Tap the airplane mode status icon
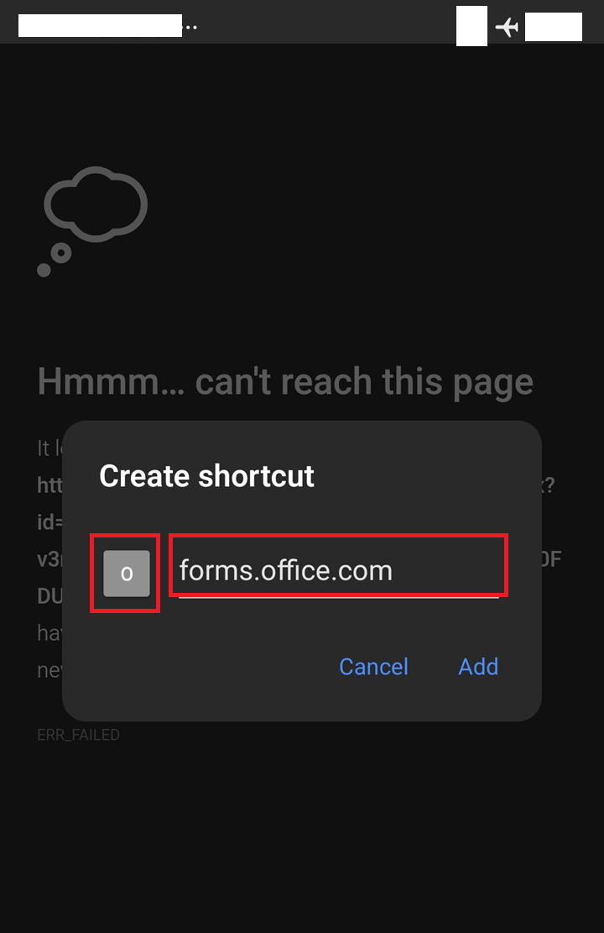This screenshot has height=933, width=604. 507,27
